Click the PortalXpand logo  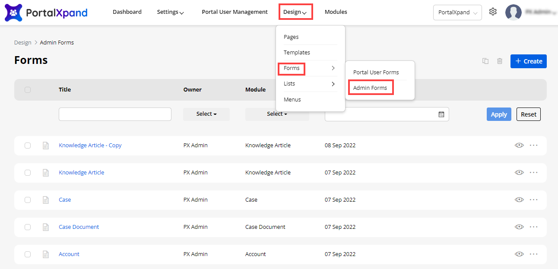[x=46, y=13]
